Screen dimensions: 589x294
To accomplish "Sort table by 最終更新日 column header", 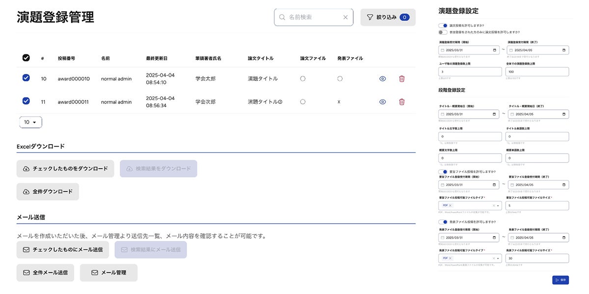I will click(157, 58).
